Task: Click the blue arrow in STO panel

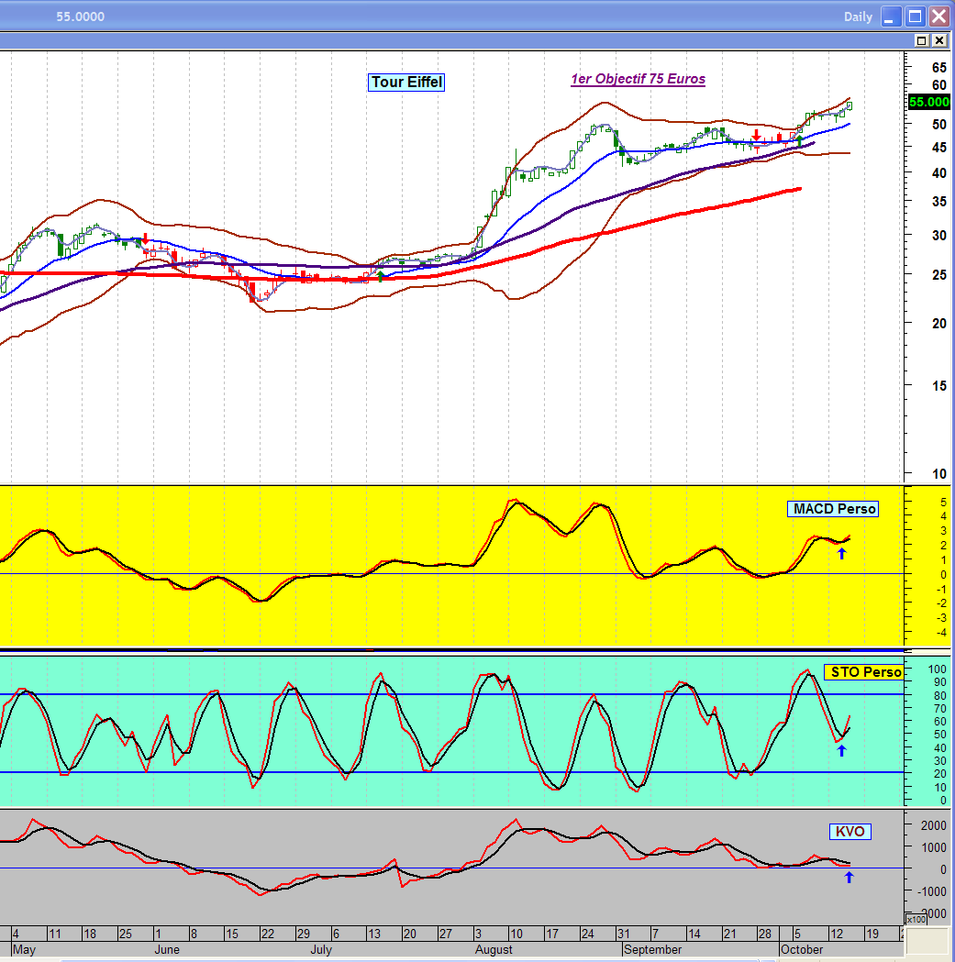Action: click(842, 750)
